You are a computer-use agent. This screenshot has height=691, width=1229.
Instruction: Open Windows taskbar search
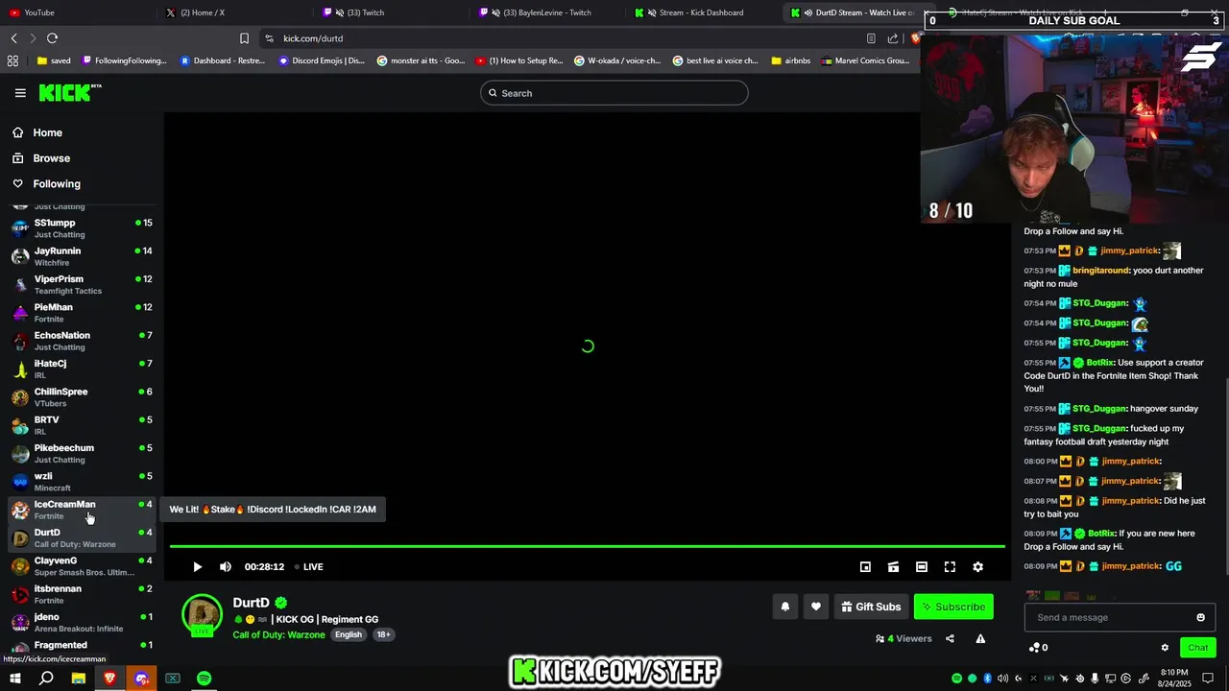point(46,679)
